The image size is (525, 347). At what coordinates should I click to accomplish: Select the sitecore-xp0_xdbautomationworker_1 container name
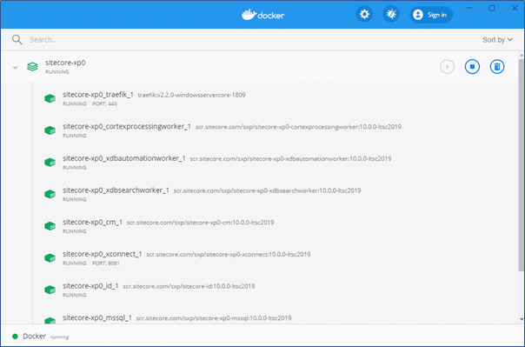tap(124, 158)
